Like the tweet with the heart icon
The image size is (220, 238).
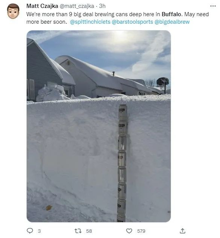click(129, 231)
